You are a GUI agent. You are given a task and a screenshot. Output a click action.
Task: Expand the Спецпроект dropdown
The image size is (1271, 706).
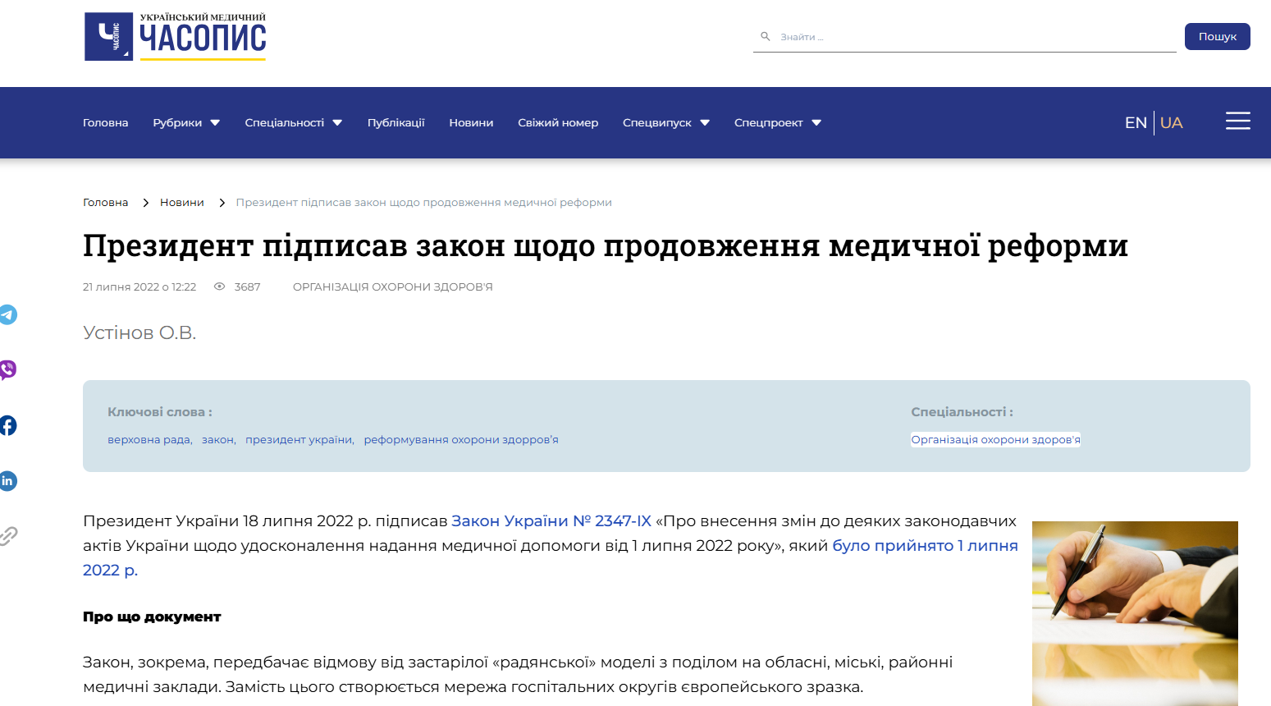[x=777, y=122]
